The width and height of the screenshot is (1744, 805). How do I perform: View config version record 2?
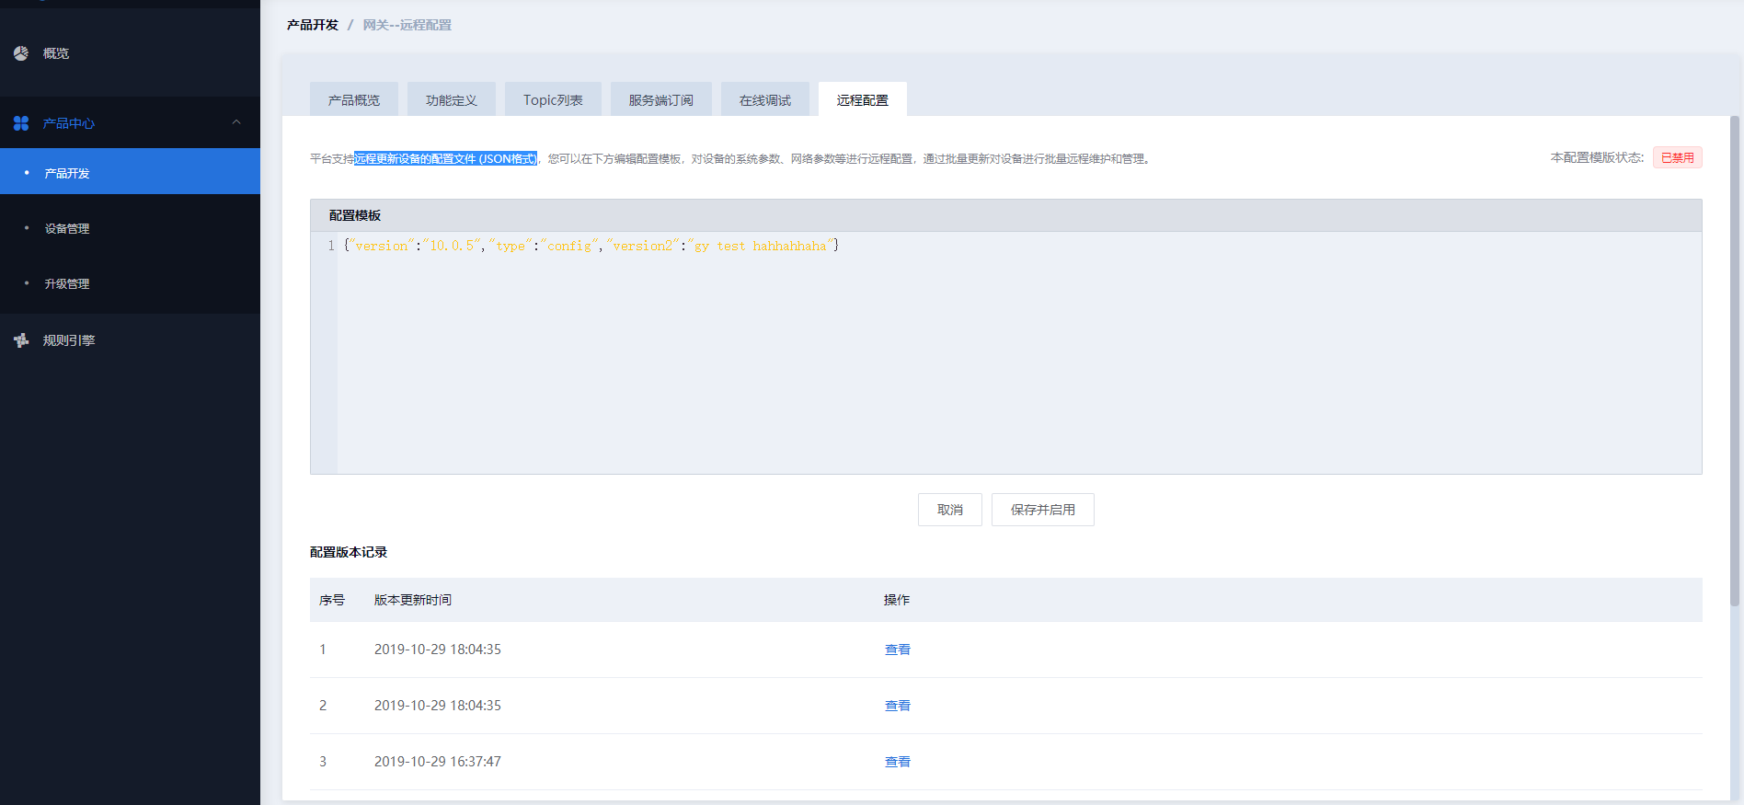click(x=897, y=706)
